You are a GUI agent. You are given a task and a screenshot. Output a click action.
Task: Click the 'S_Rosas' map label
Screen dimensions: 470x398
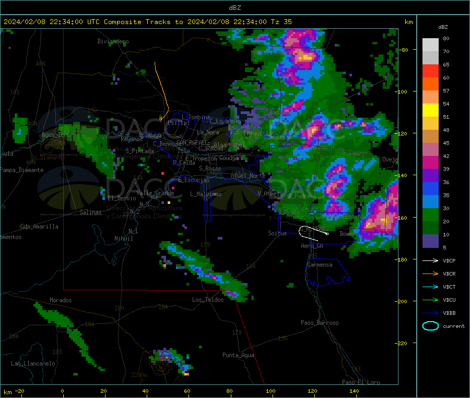click(210, 168)
